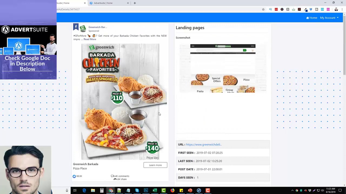Open Excel from the taskbar
346x194 pixels.
[x=155, y=190]
